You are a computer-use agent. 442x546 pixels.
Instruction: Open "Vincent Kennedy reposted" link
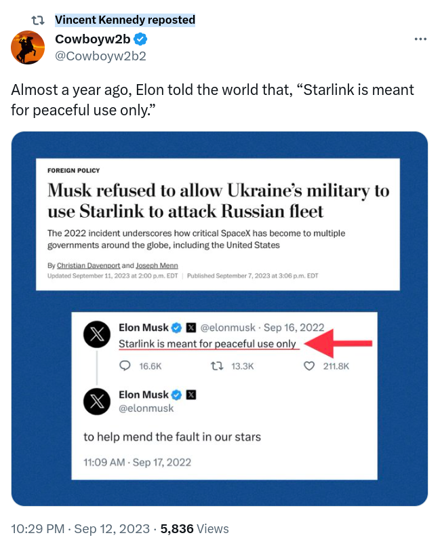(x=125, y=20)
